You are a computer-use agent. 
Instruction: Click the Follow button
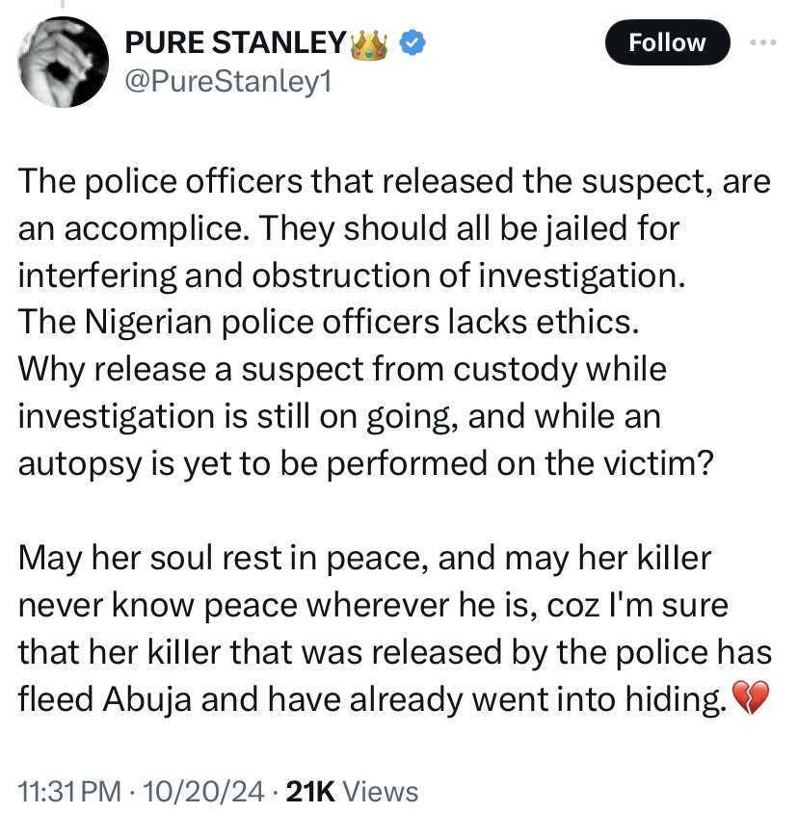pyautogui.click(x=667, y=42)
